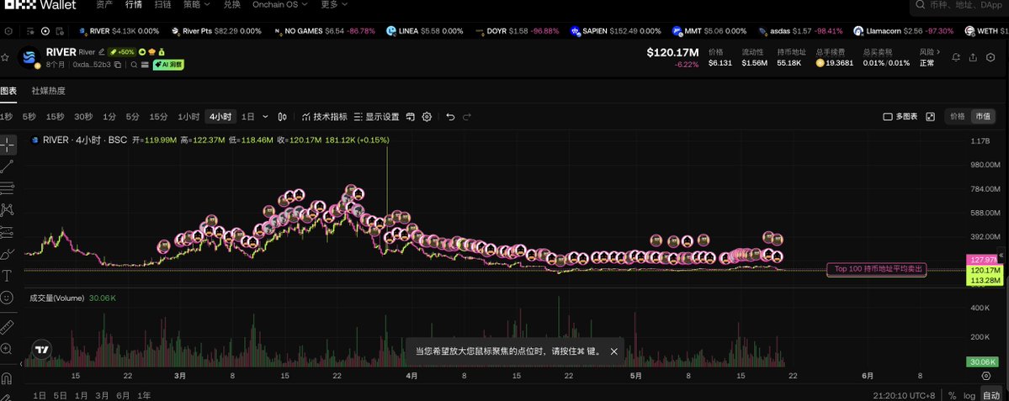Open the candlestick chart type selector
Viewport: 1009px width, 401px height.
(282, 117)
